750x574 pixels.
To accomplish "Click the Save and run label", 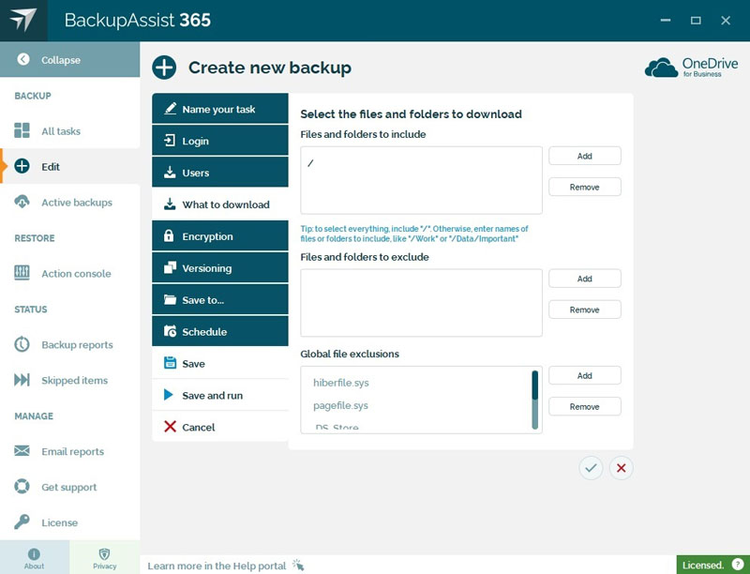I will tap(213, 395).
